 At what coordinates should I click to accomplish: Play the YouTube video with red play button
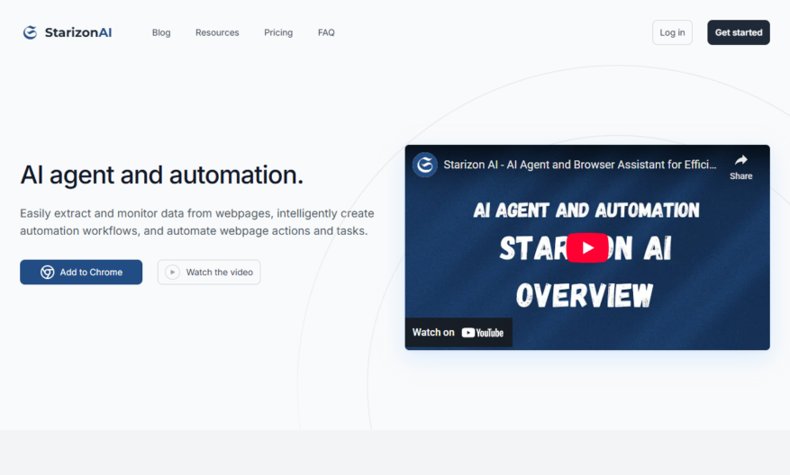pyautogui.click(x=587, y=247)
